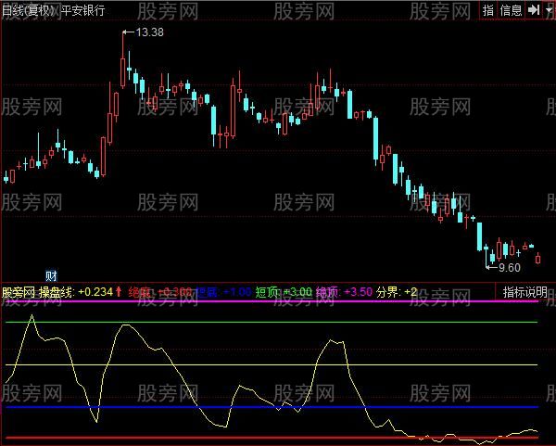556x446 pixels.
Task: Open the 信息 info panel button
Action: point(511,10)
